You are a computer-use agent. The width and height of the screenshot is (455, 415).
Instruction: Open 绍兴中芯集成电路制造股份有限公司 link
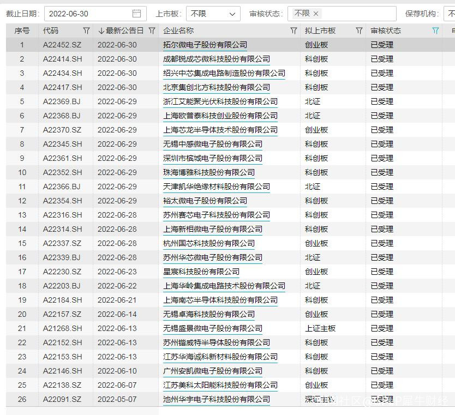click(224, 74)
